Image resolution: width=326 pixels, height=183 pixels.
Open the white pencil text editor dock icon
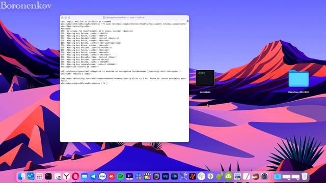(247, 176)
